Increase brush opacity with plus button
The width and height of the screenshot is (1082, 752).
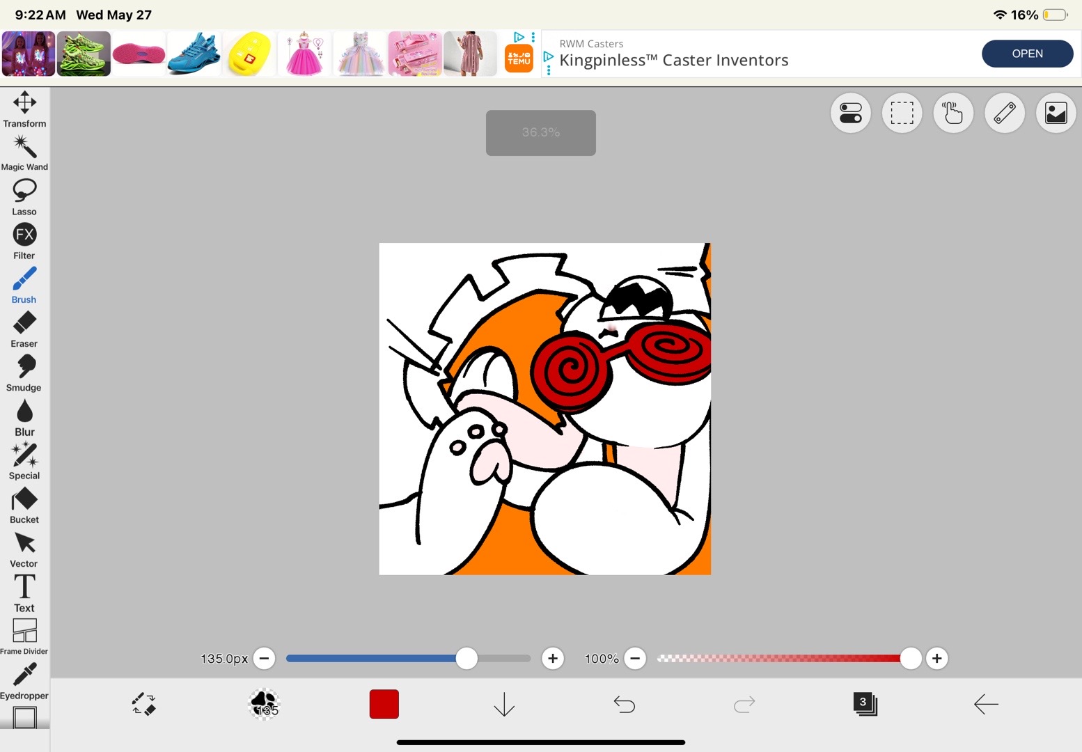pos(937,658)
